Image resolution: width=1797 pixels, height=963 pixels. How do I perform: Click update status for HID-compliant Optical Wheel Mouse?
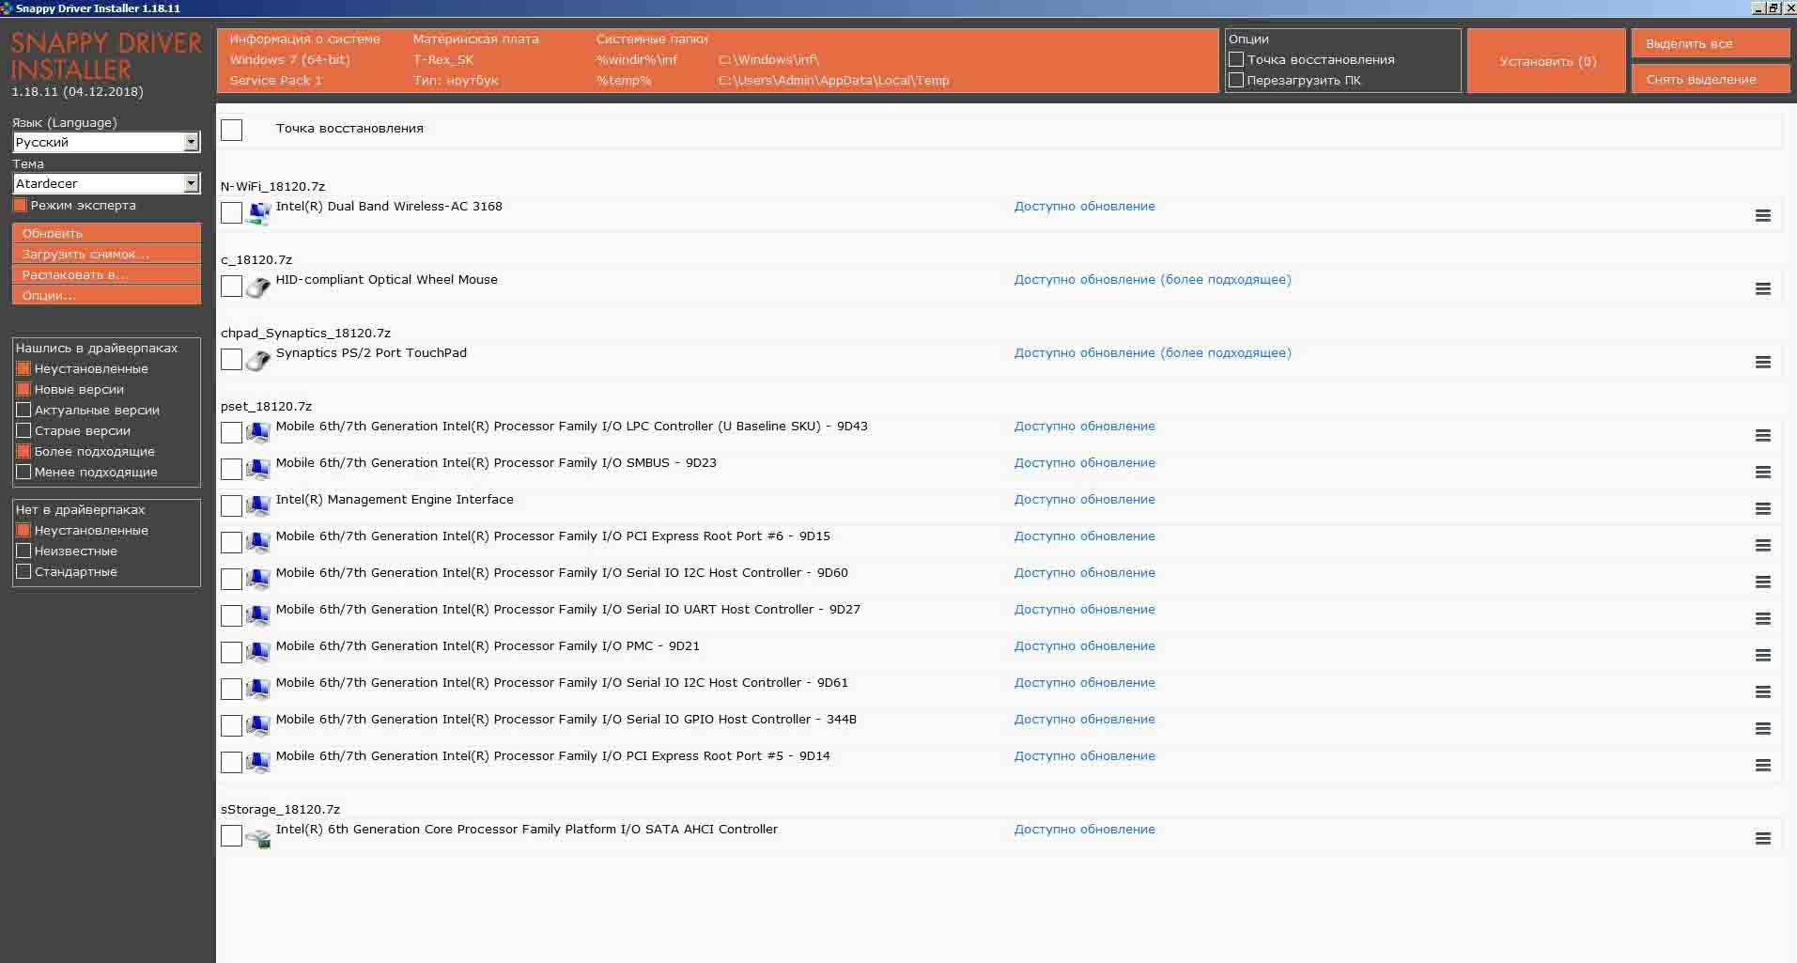[x=1153, y=280]
